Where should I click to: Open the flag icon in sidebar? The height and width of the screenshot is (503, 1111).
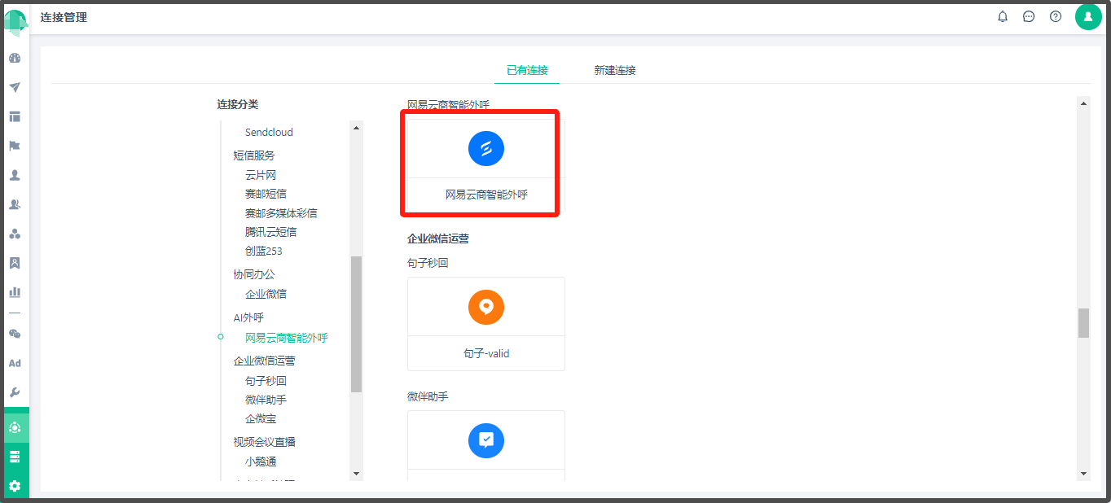click(x=15, y=147)
